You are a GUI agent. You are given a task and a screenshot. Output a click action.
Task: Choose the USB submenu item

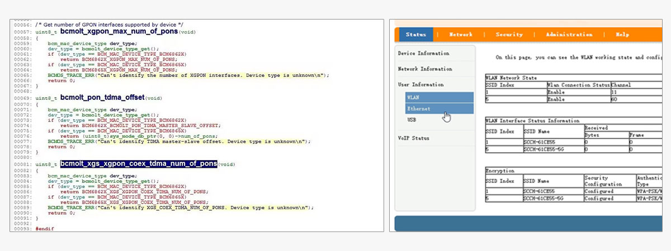tap(412, 120)
